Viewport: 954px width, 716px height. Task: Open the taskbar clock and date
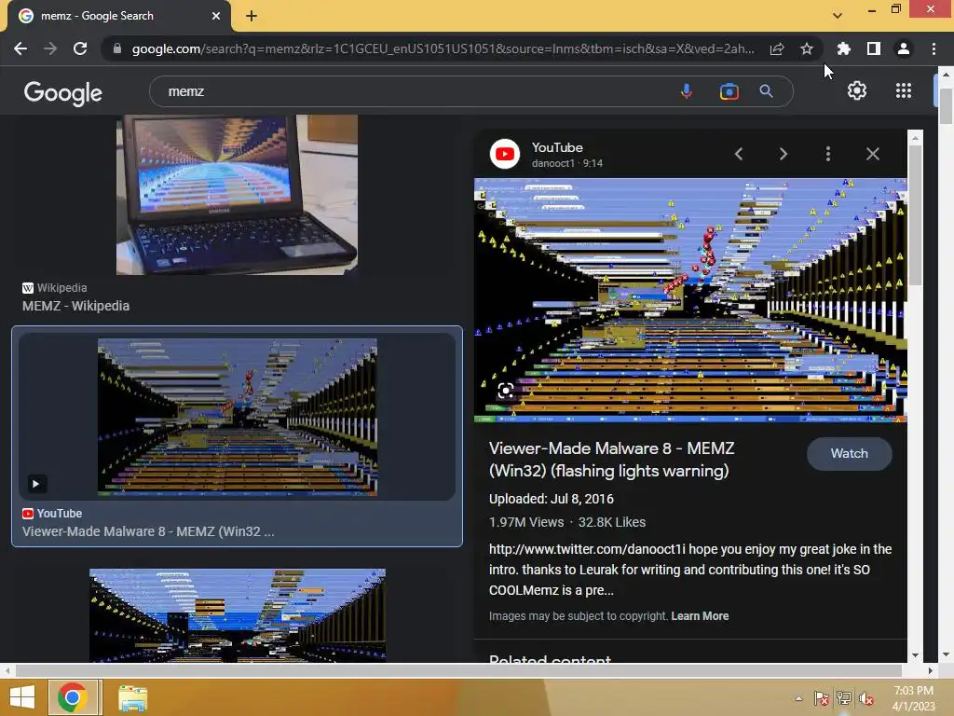pyautogui.click(x=913, y=698)
